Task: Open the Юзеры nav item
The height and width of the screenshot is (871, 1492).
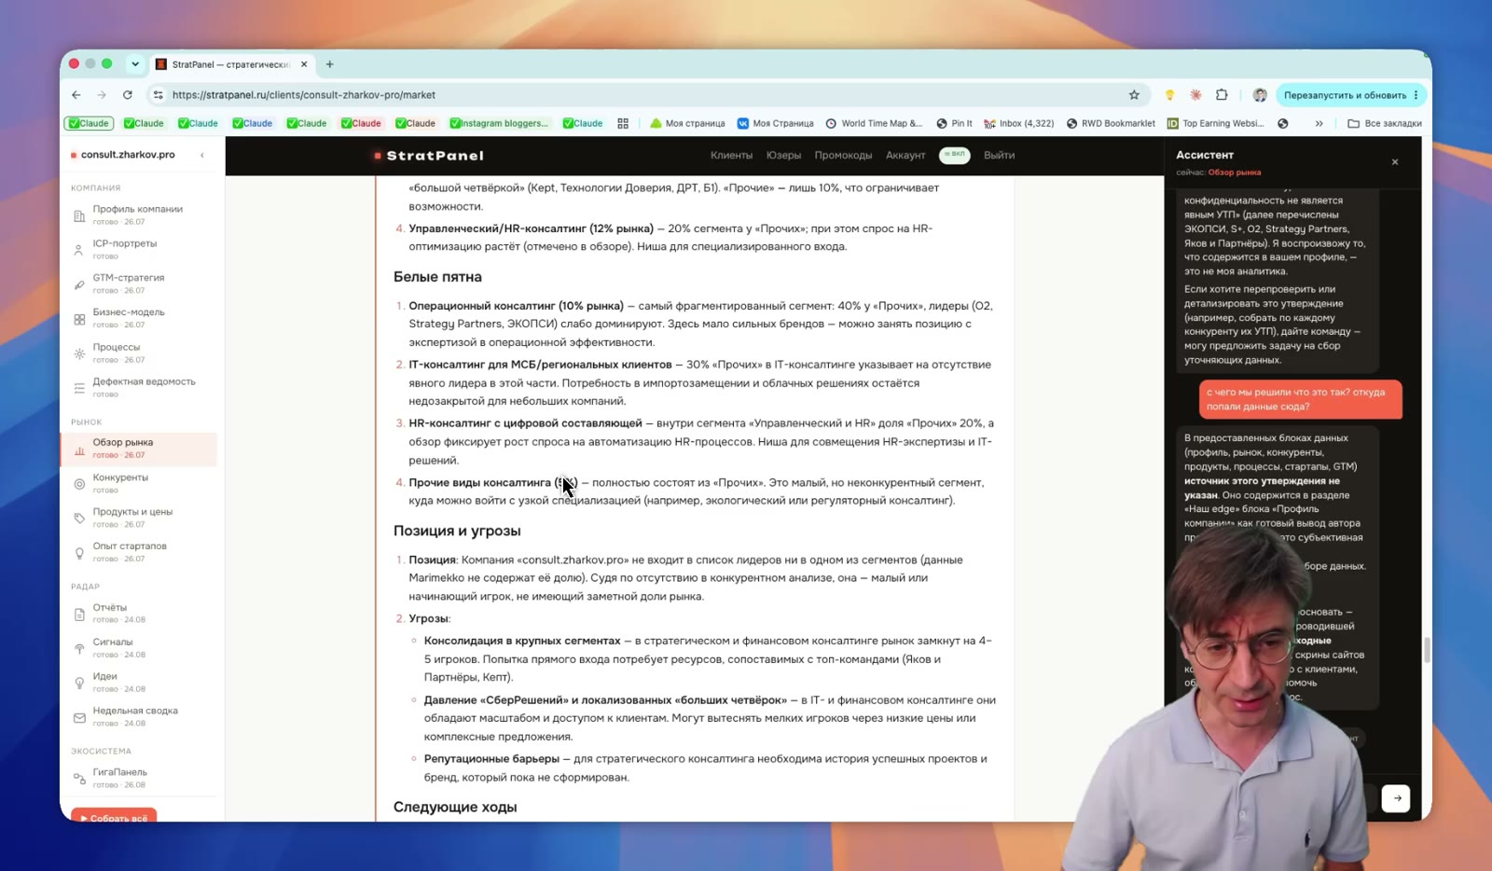Action: 783,156
